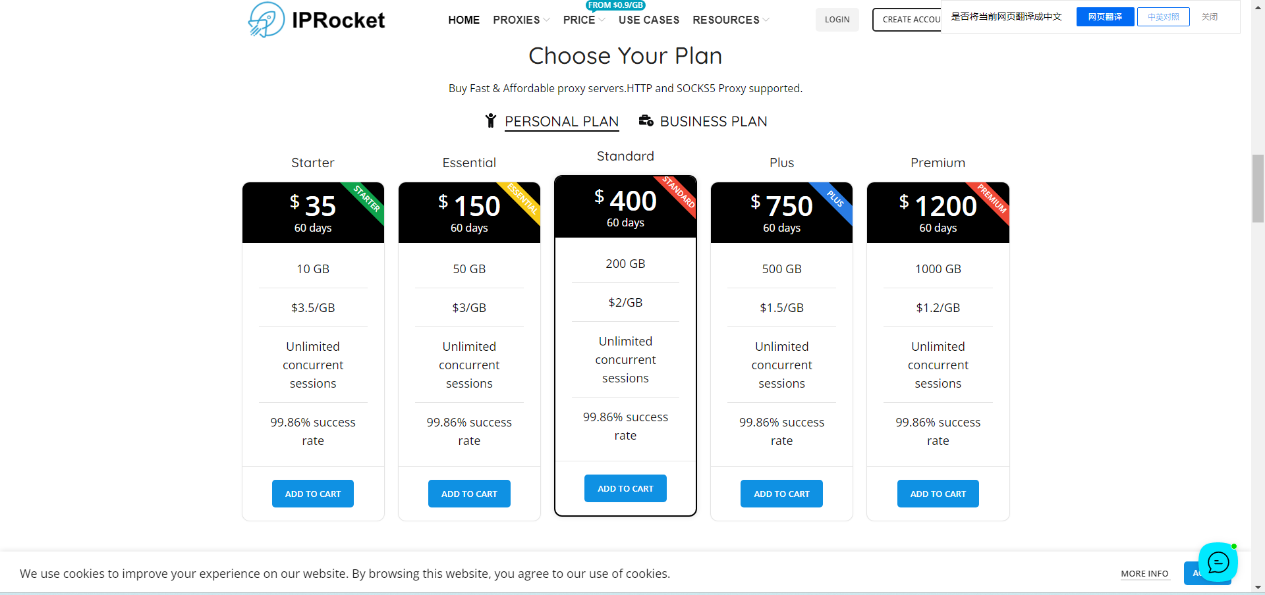Click the page vertical scrollbar thumb

click(1258, 189)
